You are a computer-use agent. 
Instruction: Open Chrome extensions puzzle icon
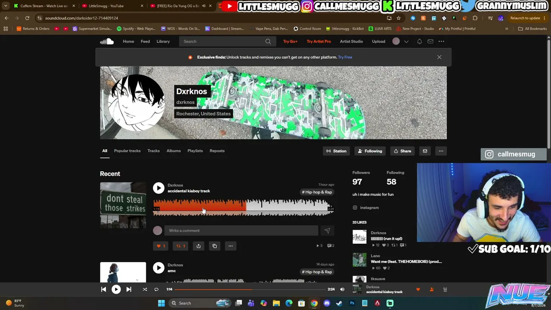click(475, 18)
